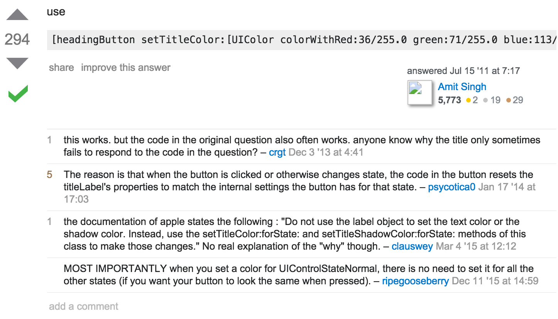558x319 pixels.
Task: Click the gold badge dot beside 2
Action: [468, 101]
